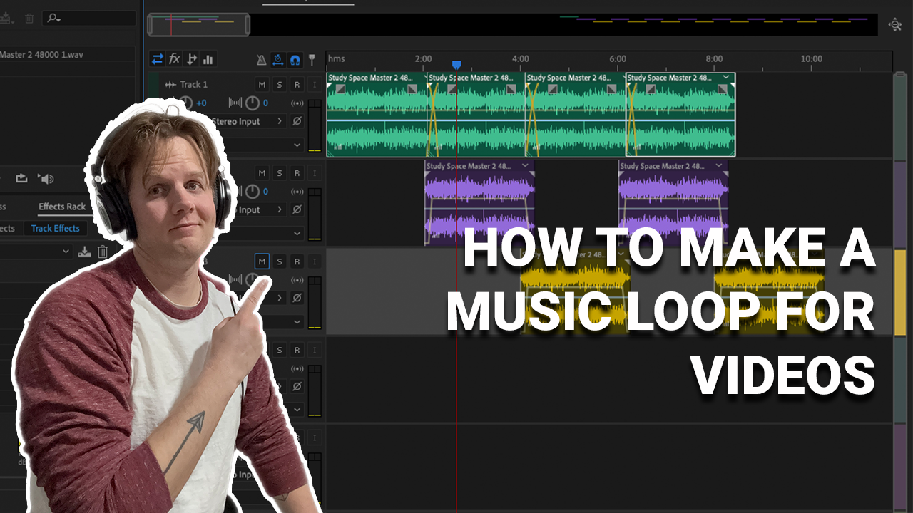The width and height of the screenshot is (913, 513).
Task: Click the Files panel trash icon
Action: tap(29, 19)
